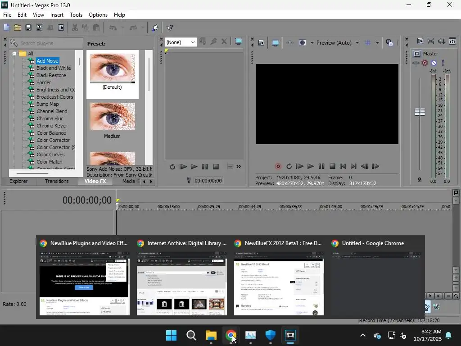Click the Downmix Output icon in Master Bus
Image resolution: width=461 pixels, height=346 pixels.
tap(431, 41)
